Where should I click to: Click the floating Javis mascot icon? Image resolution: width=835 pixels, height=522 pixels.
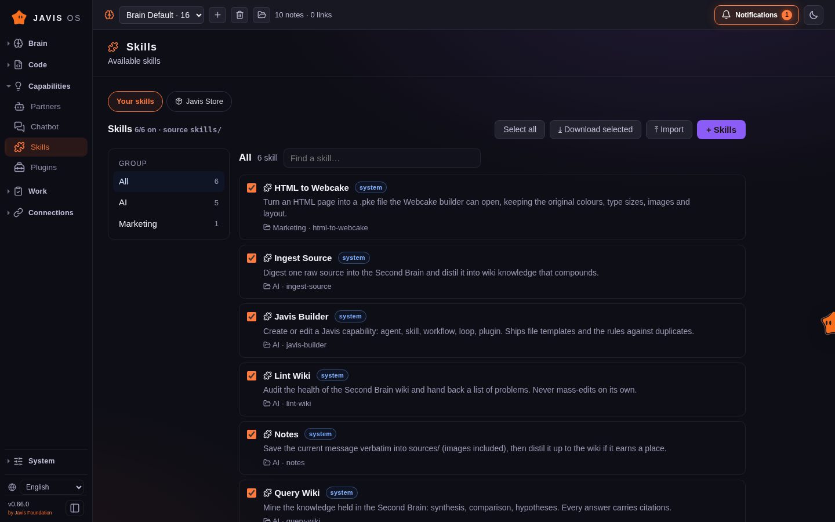point(829,322)
